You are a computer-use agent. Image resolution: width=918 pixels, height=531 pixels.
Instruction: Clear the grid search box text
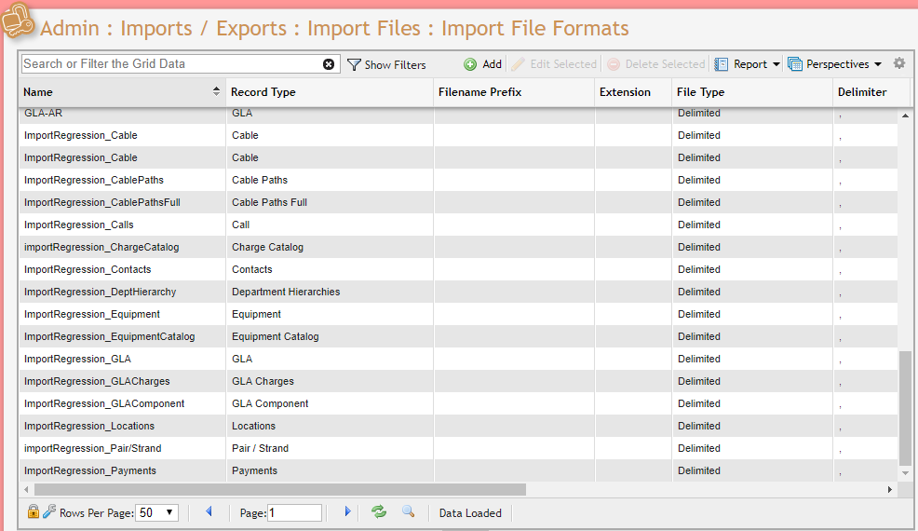point(329,64)
